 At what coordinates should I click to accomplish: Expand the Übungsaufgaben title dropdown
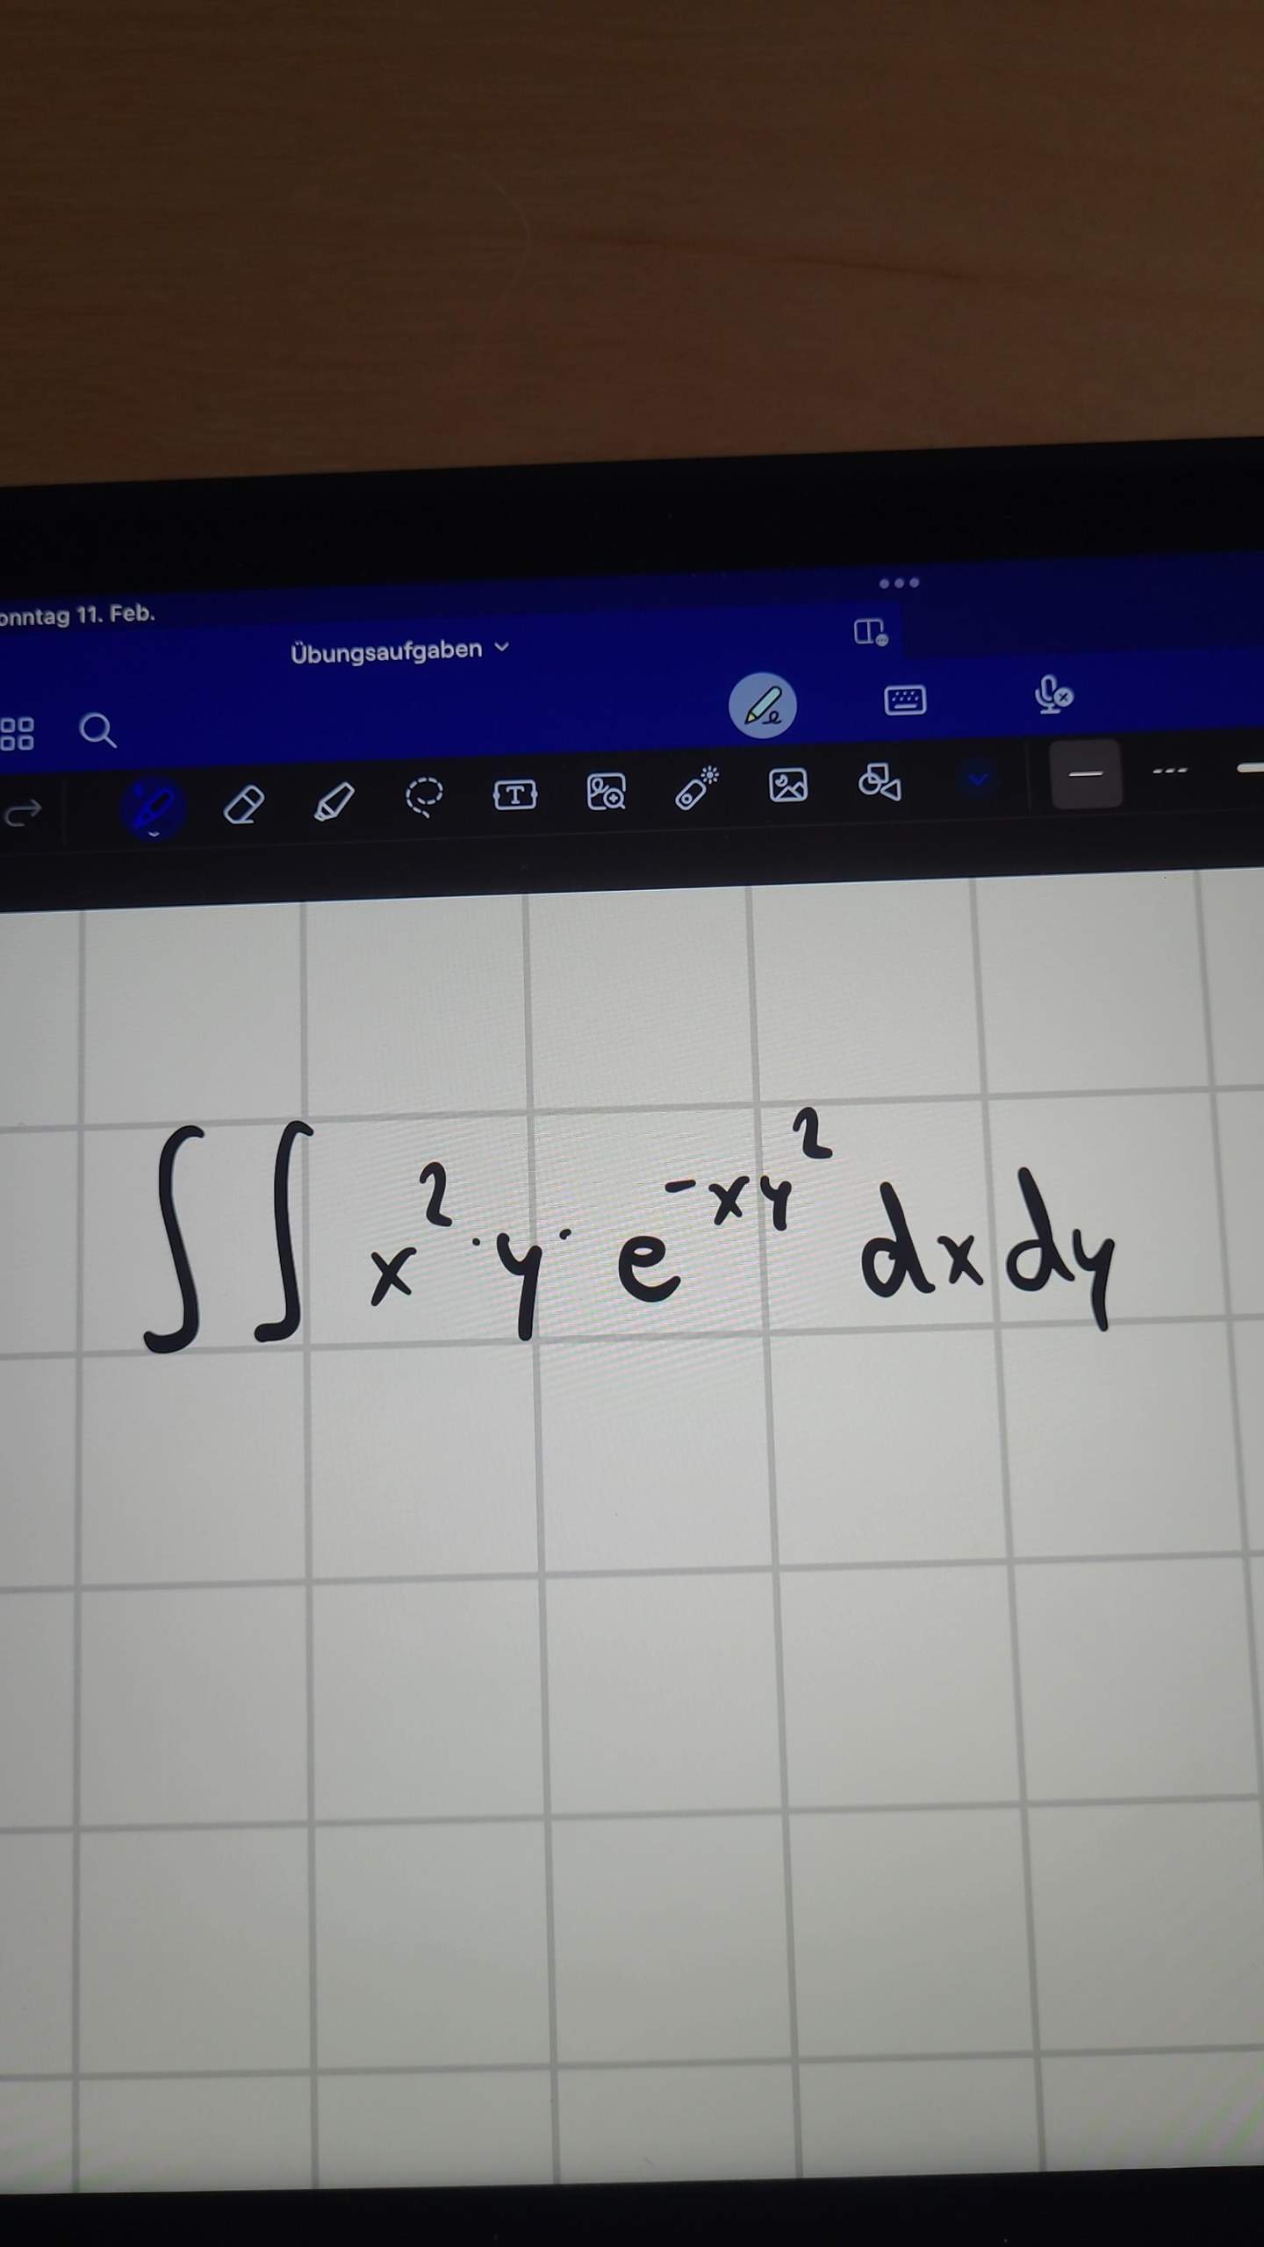coord(399,650)
